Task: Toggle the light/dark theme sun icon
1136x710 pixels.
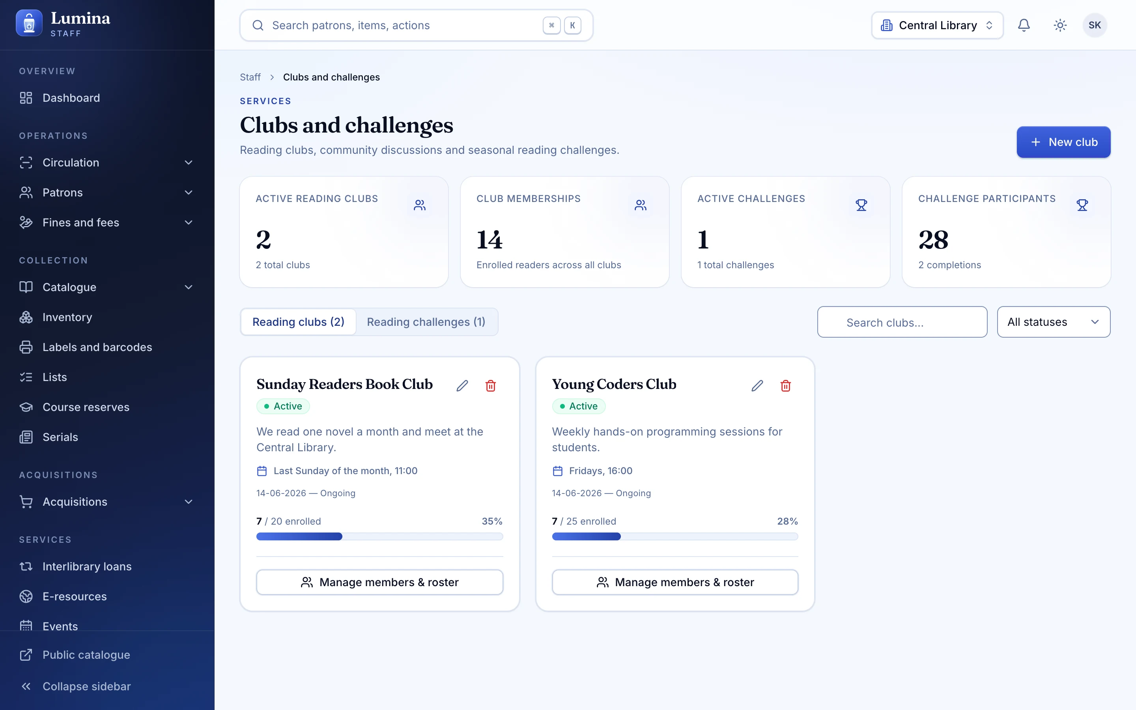Action: (x=1060, y=25)
